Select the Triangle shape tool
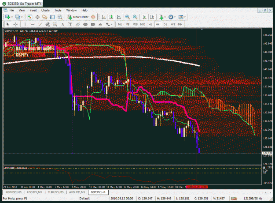The height and width of the screenshot is (203, 275). tap(100, 24)
